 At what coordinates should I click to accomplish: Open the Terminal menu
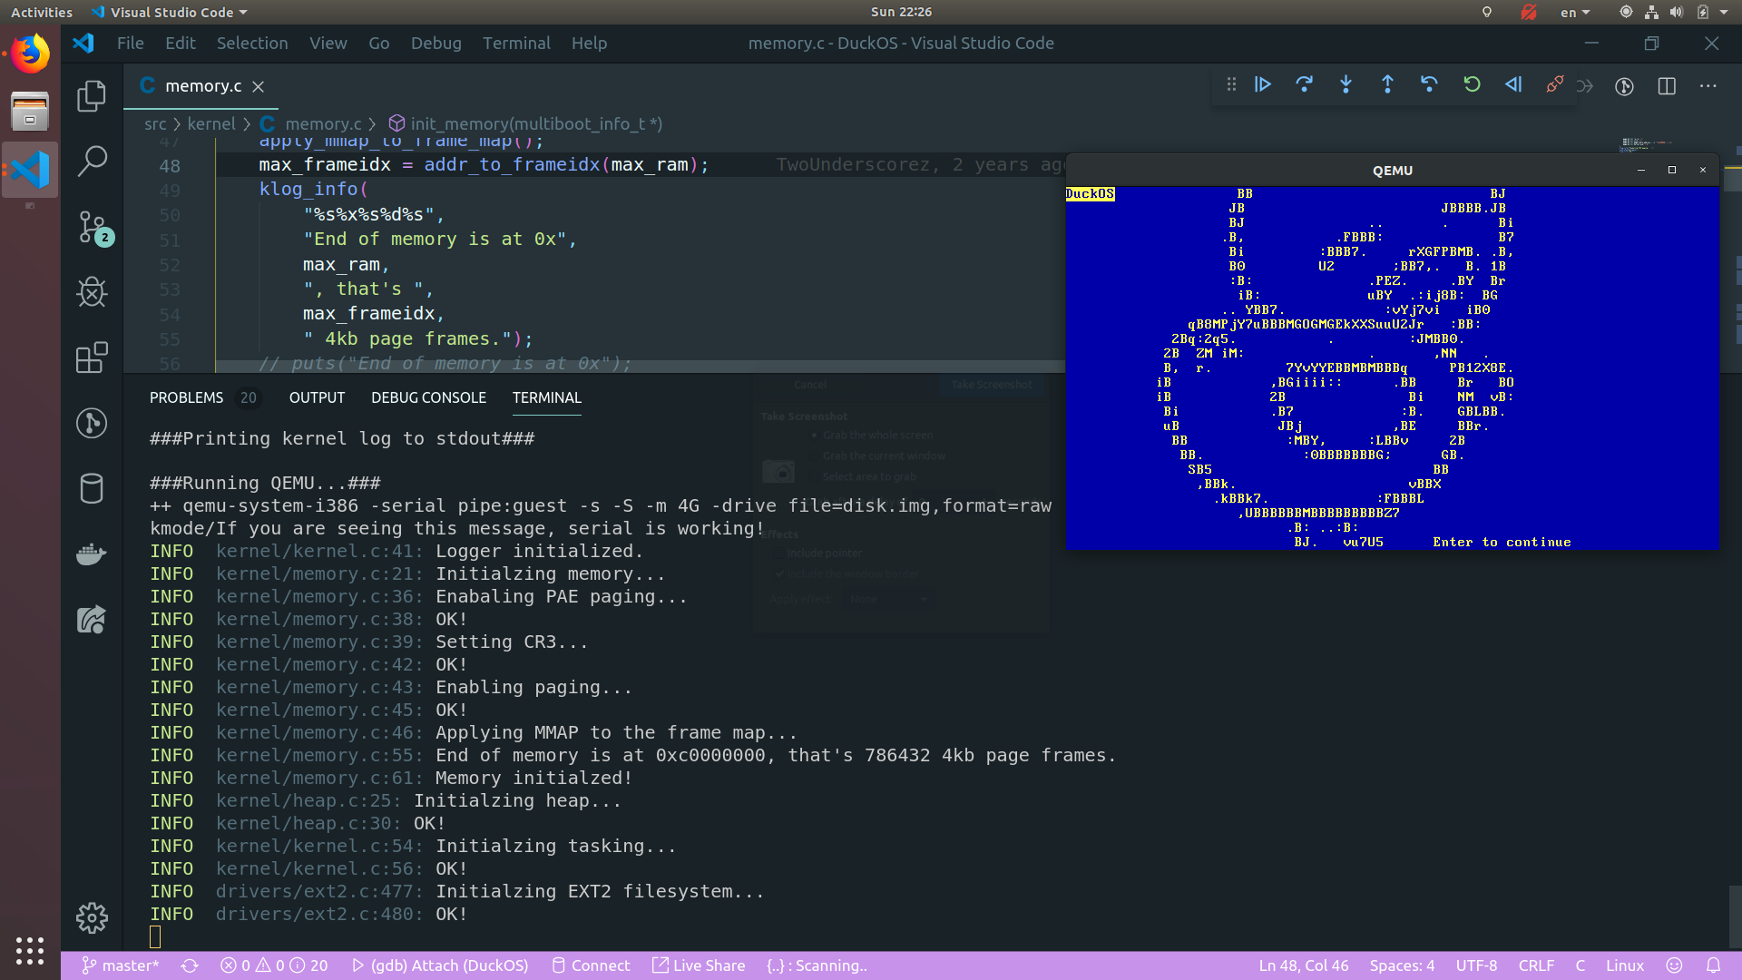coord(516,43)
